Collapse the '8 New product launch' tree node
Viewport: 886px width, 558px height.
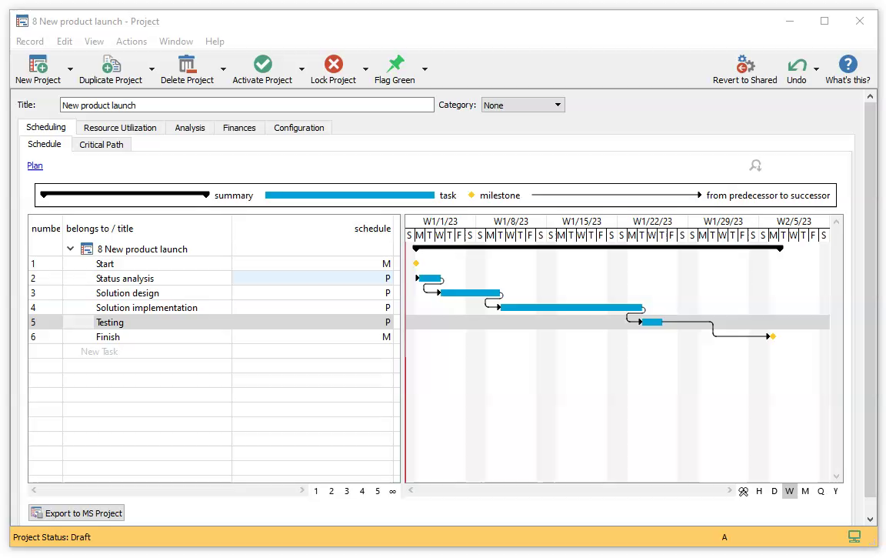[x=71, y=249]
